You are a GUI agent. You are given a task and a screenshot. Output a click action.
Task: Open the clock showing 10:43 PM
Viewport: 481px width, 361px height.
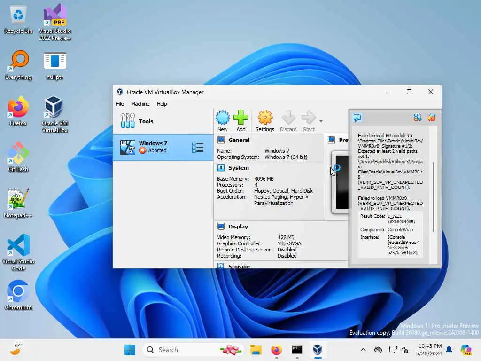click(x=429, y=350)
